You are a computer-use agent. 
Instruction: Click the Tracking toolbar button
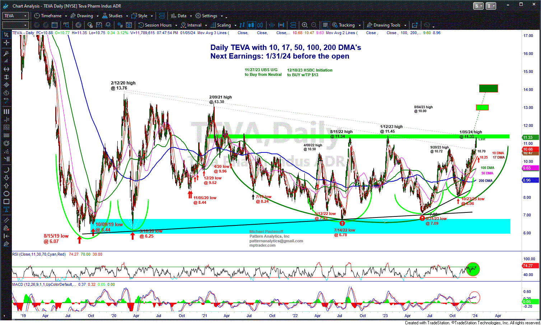click(344, 25)
